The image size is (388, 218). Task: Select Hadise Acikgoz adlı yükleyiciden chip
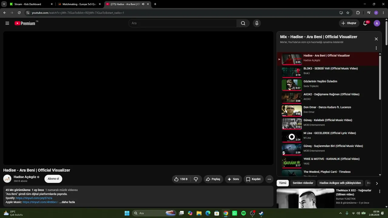340,183
